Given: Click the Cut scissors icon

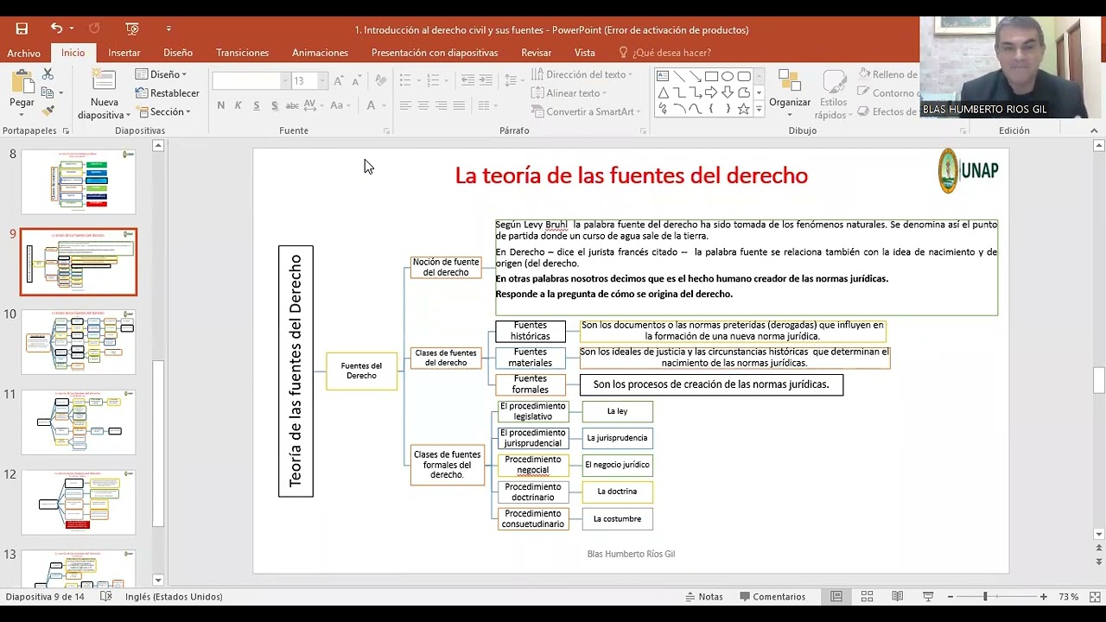Looking at the screenshot, I should point(48,75).
